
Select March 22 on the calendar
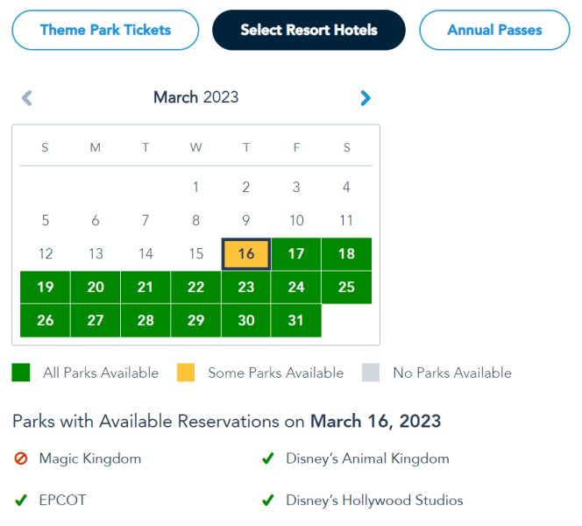pyautogui.click(x=196, y=288)
